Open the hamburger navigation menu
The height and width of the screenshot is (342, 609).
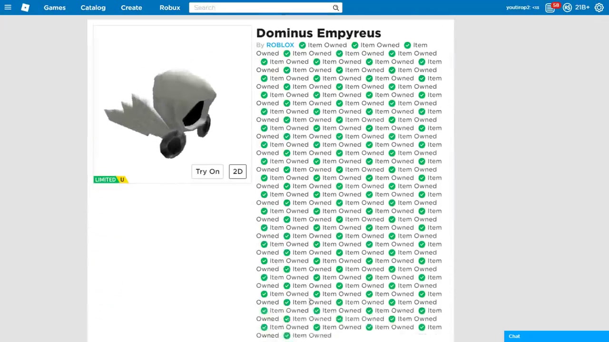coord(8,8)
